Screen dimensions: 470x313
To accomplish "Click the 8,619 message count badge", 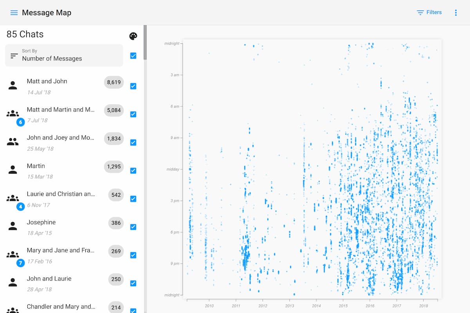I will coord(114,82).
